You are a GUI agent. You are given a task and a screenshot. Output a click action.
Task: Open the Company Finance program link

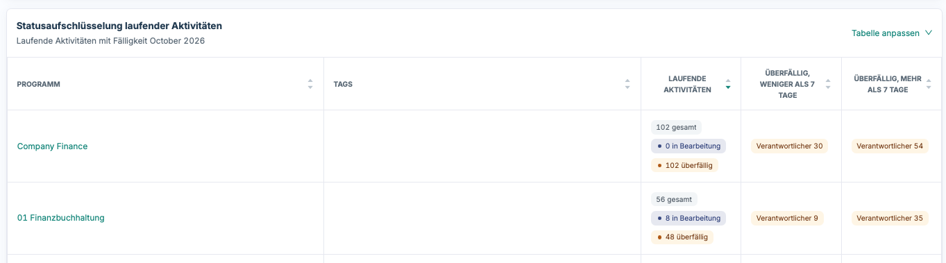pyautogui.click(x=53, y=146)
